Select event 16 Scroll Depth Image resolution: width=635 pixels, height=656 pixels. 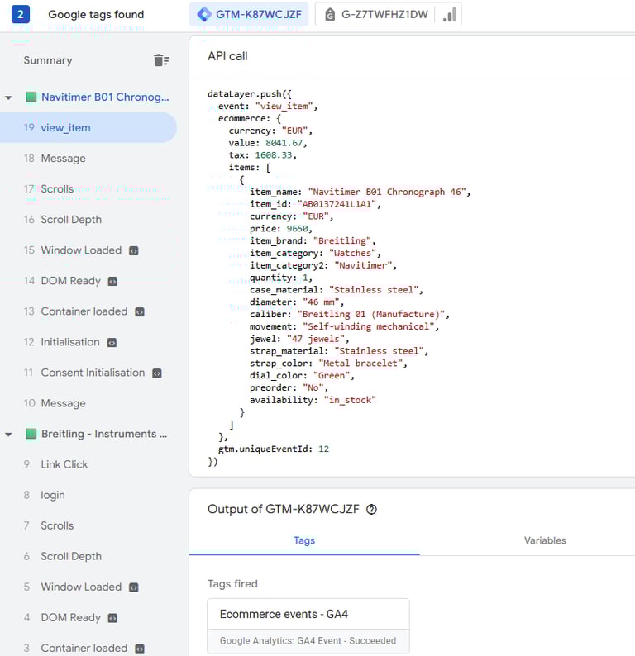88,220
